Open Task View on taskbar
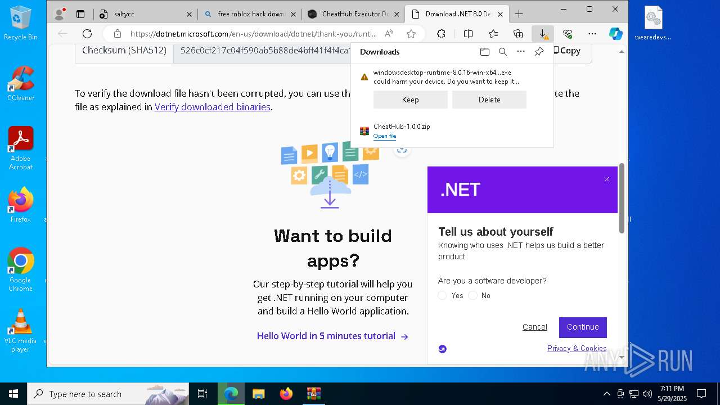Viewport: 720px width, 405px height. 202,394
